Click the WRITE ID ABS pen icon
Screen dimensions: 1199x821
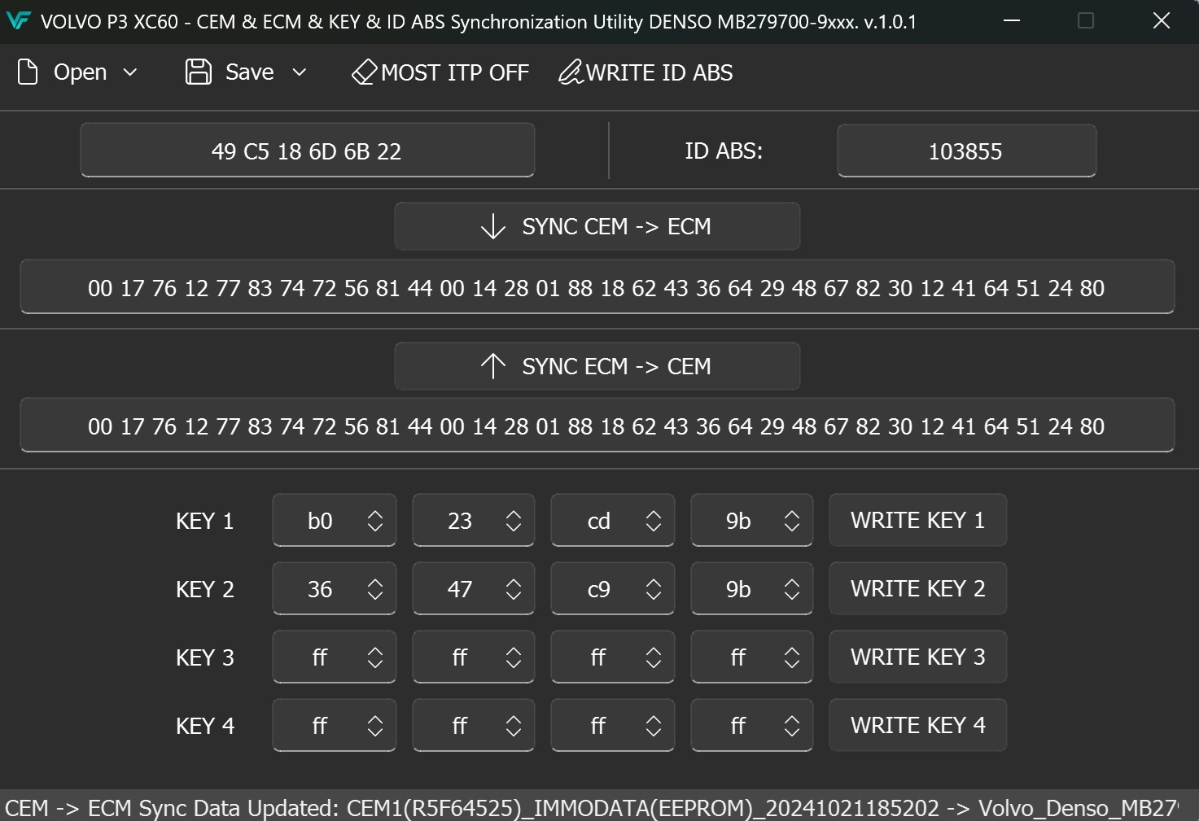pyautogui.click(x=571, y=72)
